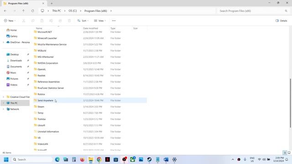Open pinned Desktop in sidebar
The width and height of the screenshot is (292, 164).
click(x=15, y=55)
